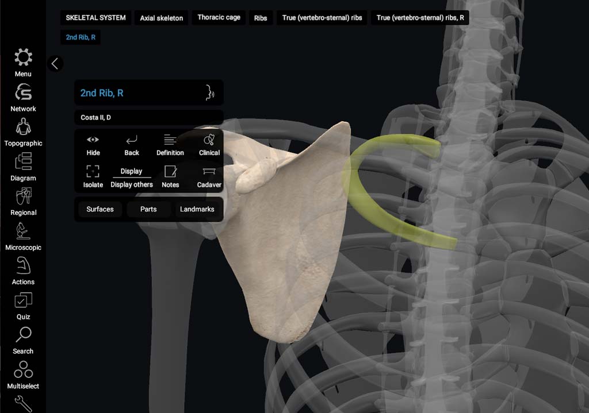The height and width of the screenshot is (413, 589).
Task: Open the Landmarks tab
Action: click(x=197, y=209)
